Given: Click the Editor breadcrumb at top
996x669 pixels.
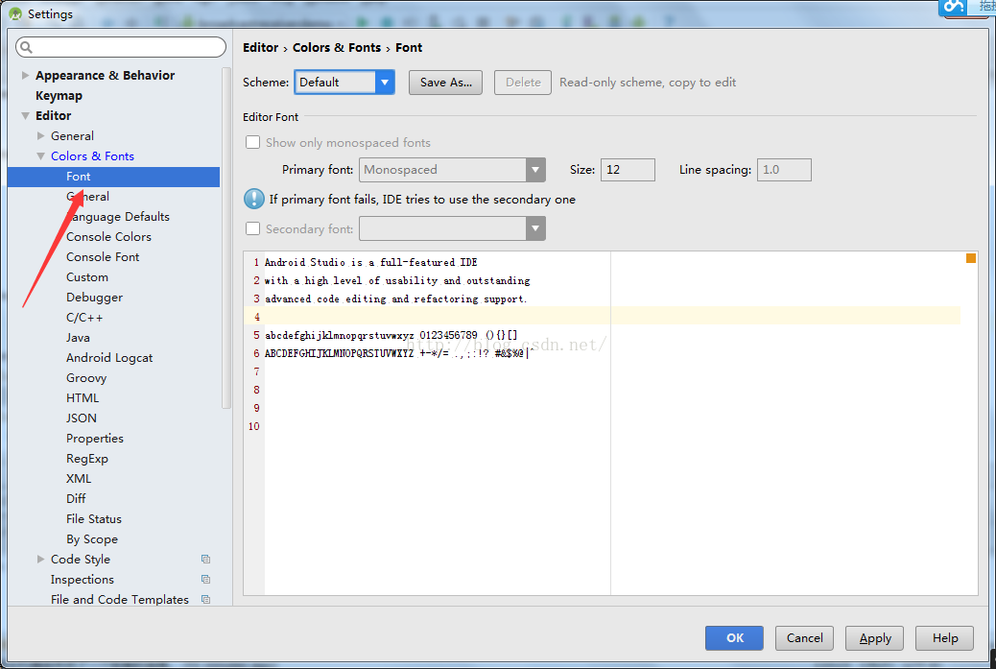Looking at the screenshot, I should [x=260, y=48].
